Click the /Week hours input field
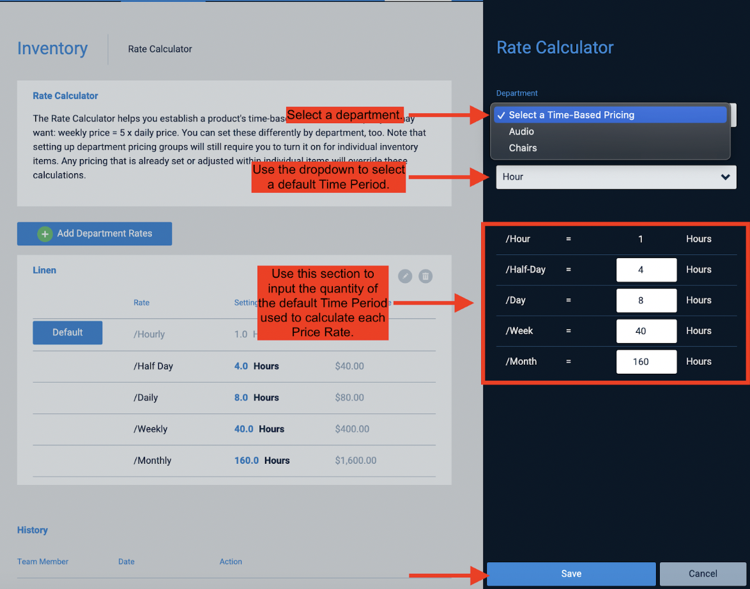Viewport: 750px width, 589px height. pyautogui.click(x=647, y=331)
